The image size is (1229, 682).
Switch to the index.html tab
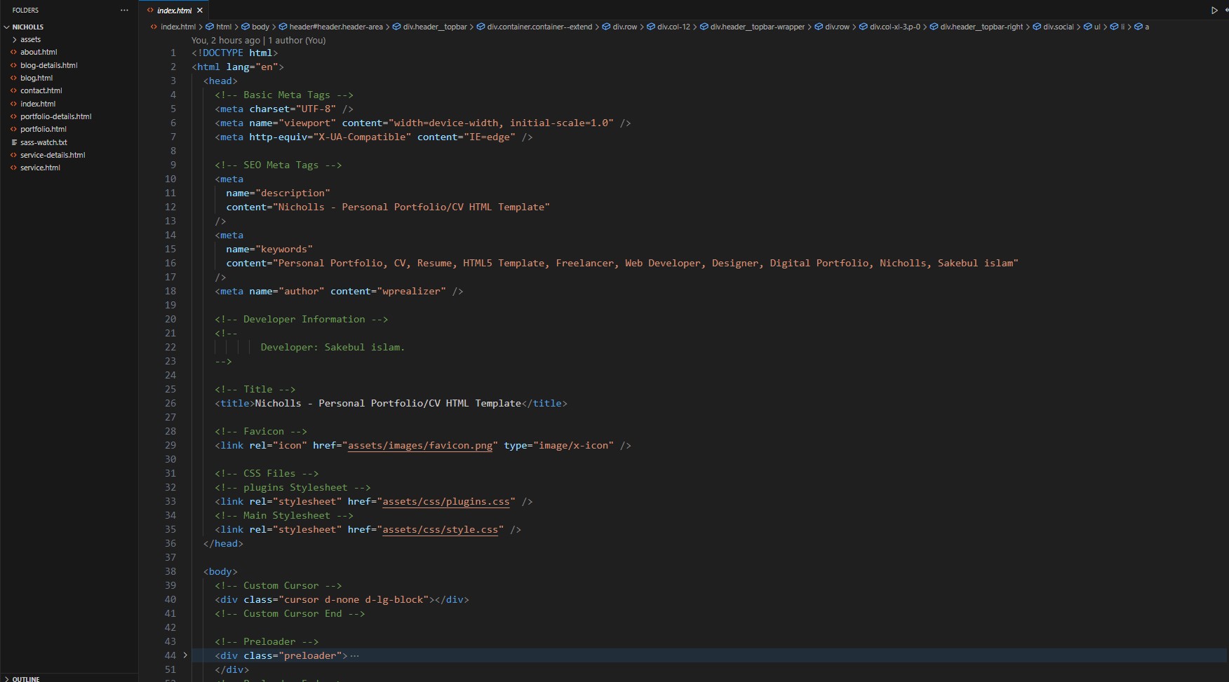pyautogui.click(x=174, y=11)
